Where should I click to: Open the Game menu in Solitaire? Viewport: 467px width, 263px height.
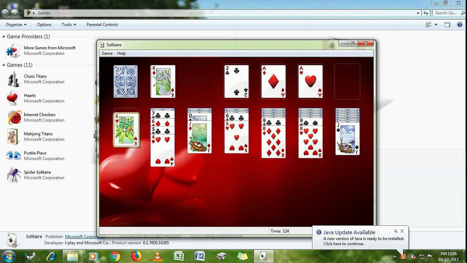107,53
